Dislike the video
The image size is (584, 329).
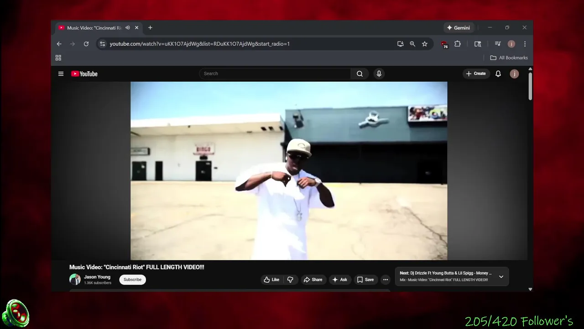pos(290,280)
